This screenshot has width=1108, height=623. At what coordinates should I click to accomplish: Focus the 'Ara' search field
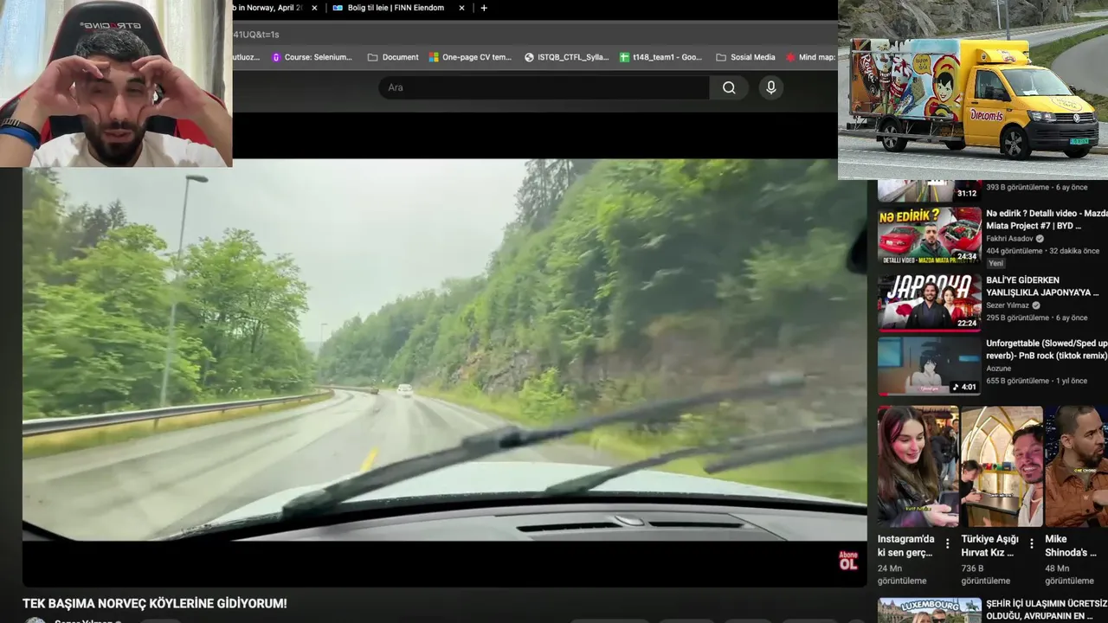click(x=544, y=87)
